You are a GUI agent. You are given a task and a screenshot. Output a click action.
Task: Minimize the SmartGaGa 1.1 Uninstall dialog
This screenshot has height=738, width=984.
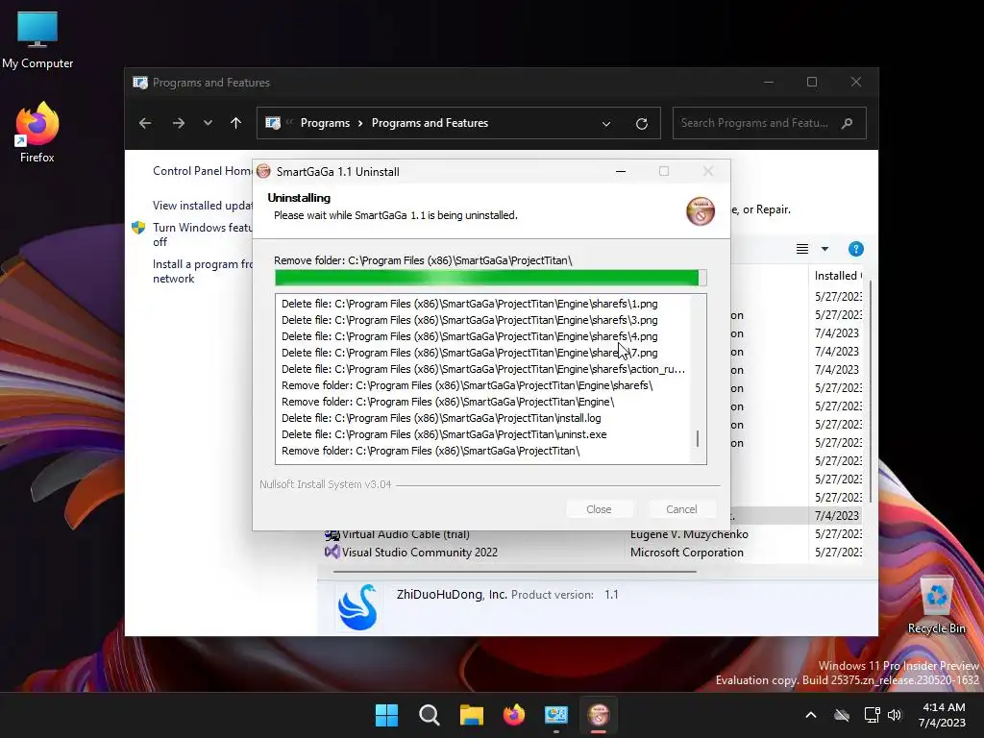pos(621,171)
